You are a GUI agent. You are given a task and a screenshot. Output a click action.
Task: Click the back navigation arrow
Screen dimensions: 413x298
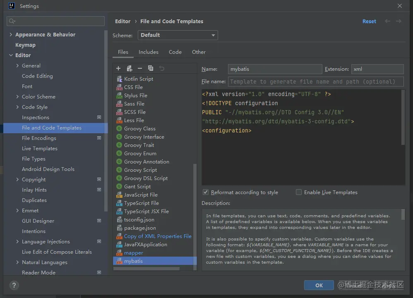tap(387, 21)
